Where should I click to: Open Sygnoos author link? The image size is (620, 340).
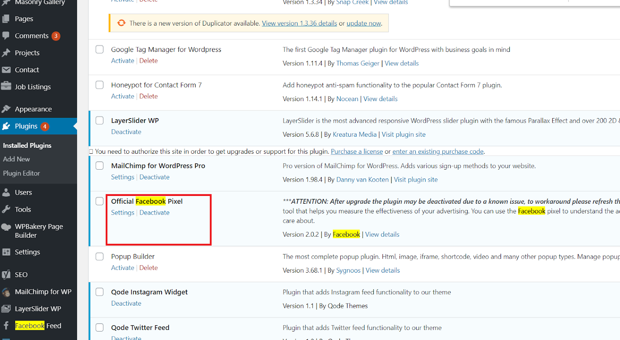(348, 270)
